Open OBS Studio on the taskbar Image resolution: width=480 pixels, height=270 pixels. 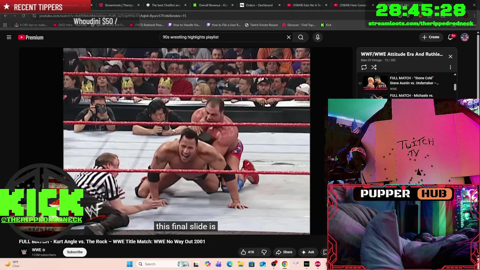tap(274, 264)
